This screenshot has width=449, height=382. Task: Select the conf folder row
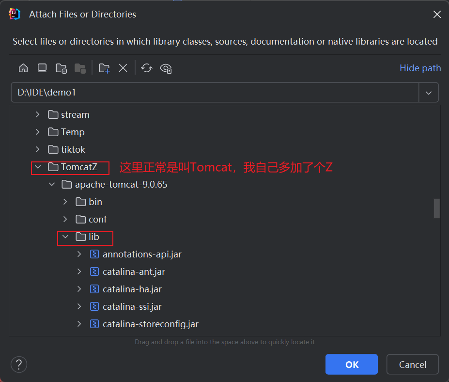coord(225,220)
